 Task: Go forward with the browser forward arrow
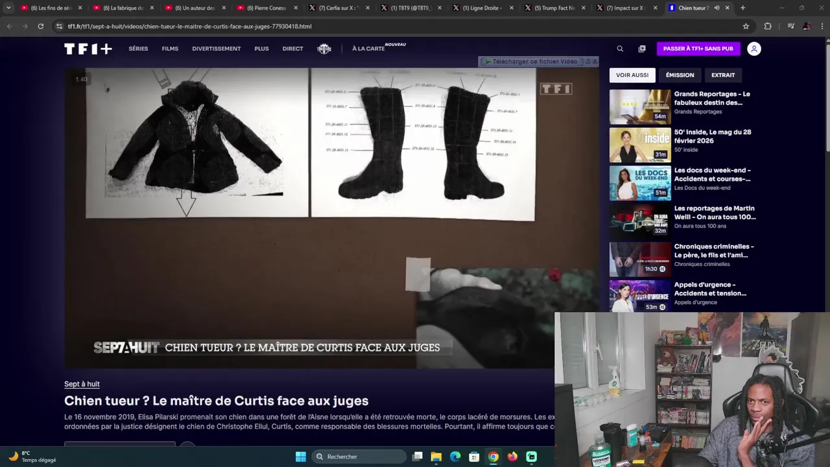[x=25, y=26]
